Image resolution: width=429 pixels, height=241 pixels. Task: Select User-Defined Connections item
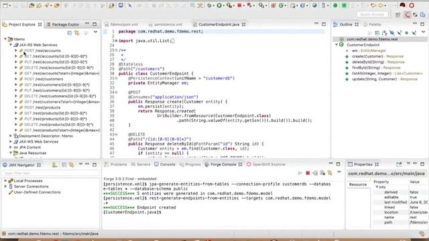pyautogui.click(x=38, y=192)
